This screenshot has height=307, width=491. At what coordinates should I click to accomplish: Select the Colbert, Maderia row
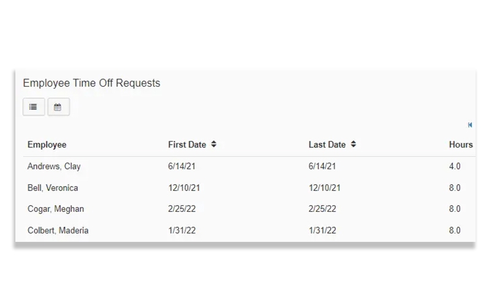58,230
